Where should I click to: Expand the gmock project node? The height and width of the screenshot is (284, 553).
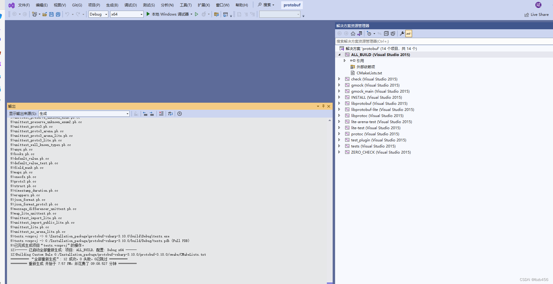[339, 85]
